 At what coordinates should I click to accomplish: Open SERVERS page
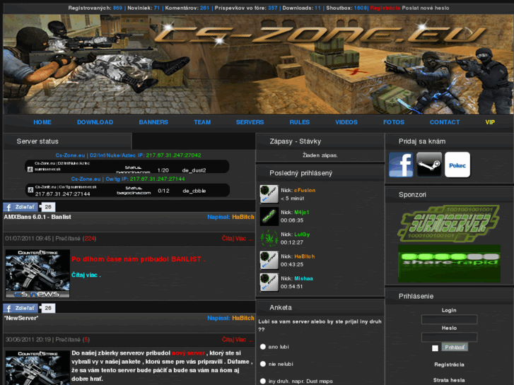coord(250,122)
